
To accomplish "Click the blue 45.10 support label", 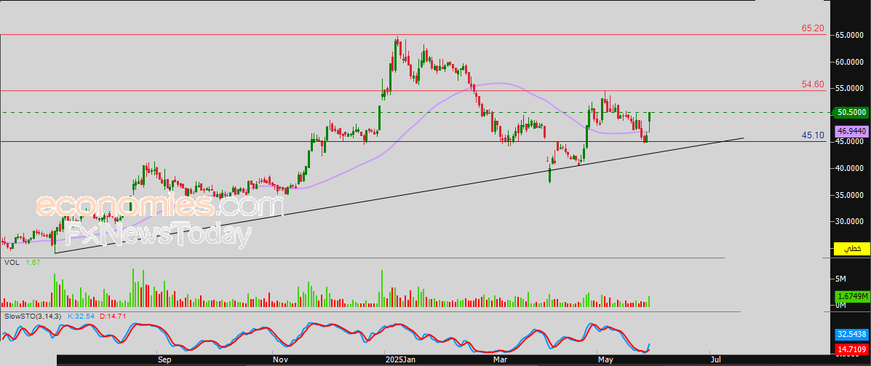I will click(x=813, y=135).
